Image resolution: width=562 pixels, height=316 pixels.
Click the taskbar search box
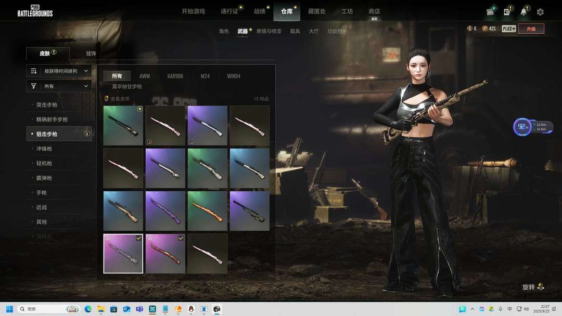pyautogui.click(x=48, y=309)
